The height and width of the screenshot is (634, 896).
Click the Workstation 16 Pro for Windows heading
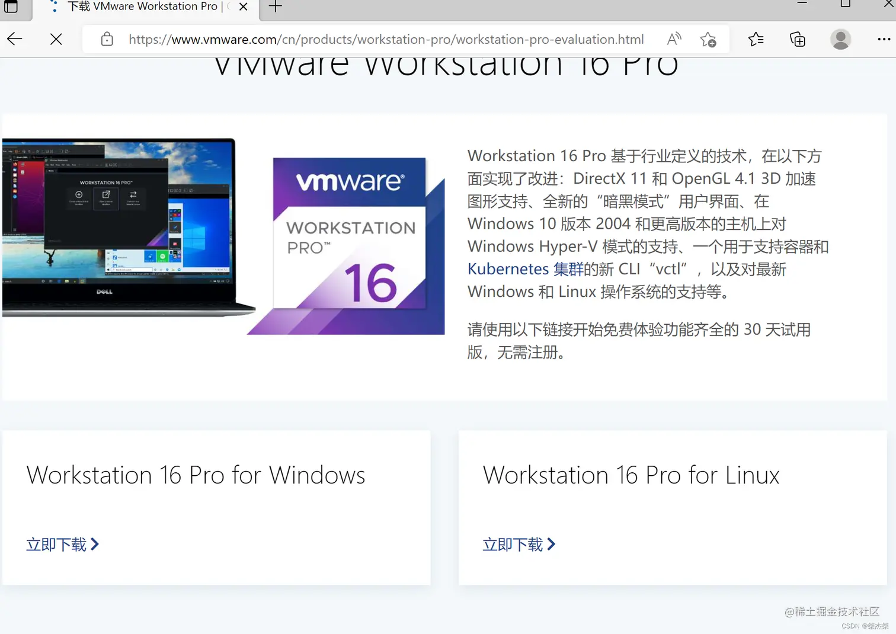196,475
